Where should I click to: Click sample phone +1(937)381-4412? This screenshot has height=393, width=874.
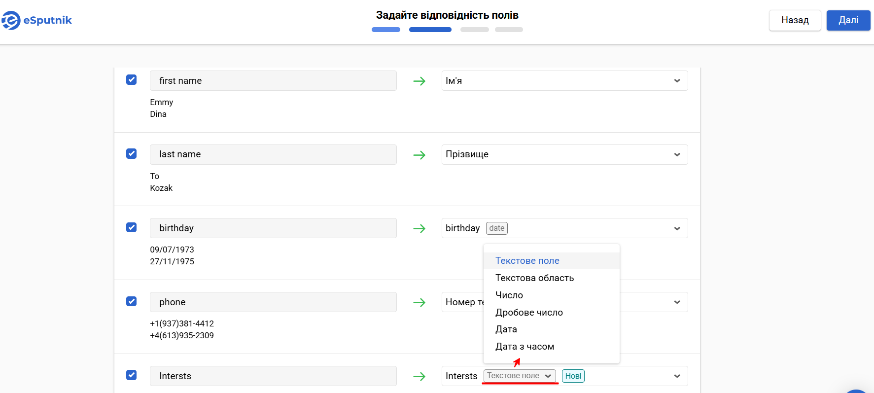coord(182,323)
